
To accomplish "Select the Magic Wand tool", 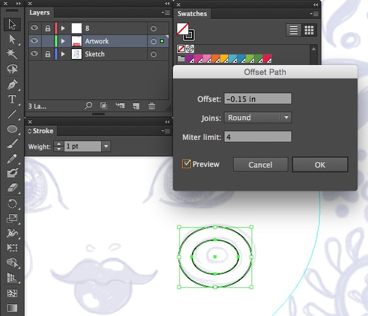I will pos(12,54).
